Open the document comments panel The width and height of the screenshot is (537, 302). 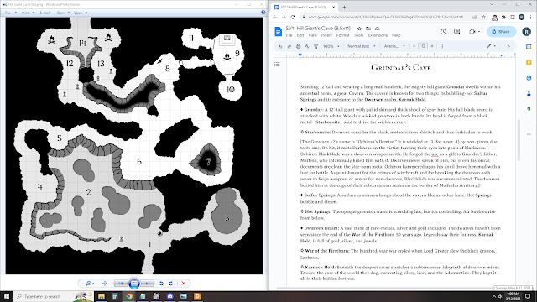(x=456, y=32)
